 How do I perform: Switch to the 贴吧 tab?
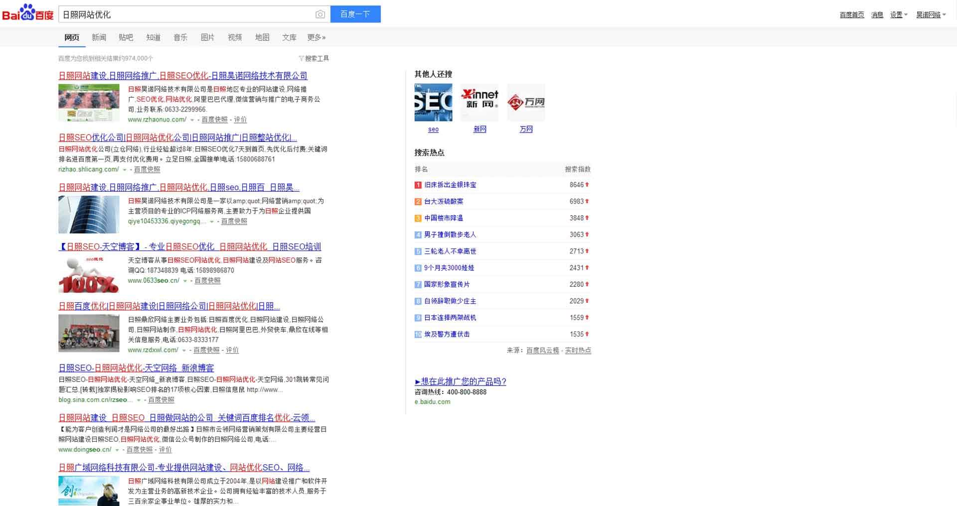point(126,37)
